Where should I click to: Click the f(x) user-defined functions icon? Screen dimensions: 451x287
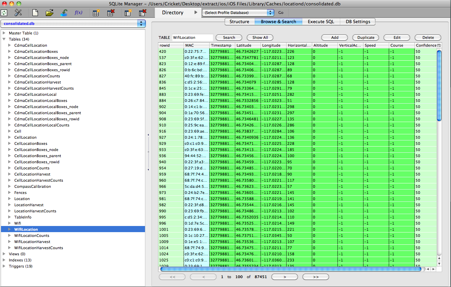coord(78,13)
